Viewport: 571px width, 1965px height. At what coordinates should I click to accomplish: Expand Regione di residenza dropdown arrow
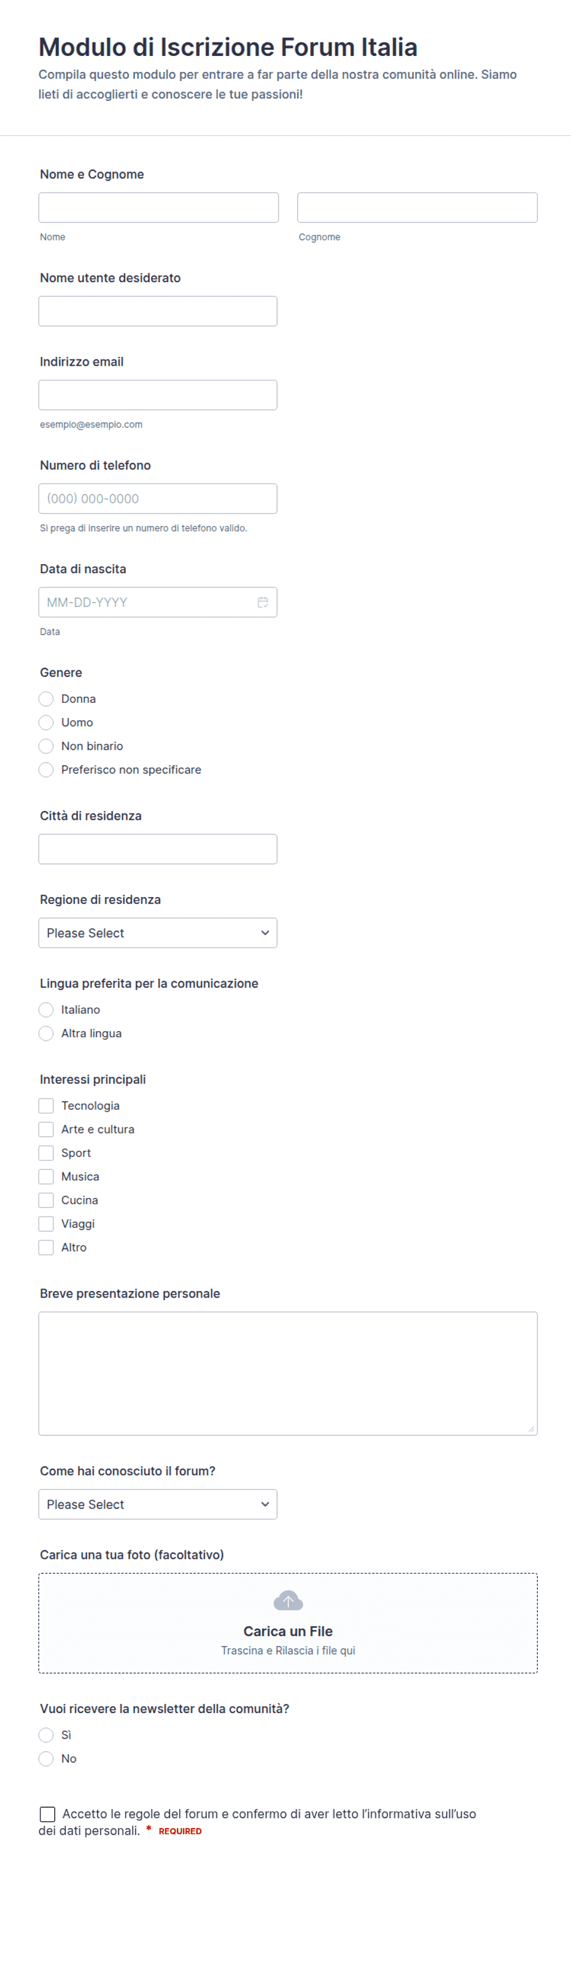pos(265,933)
